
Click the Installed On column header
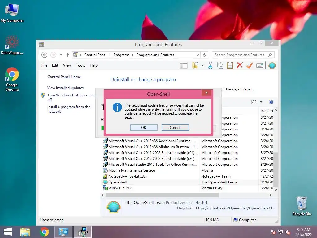tap(267, 111)
